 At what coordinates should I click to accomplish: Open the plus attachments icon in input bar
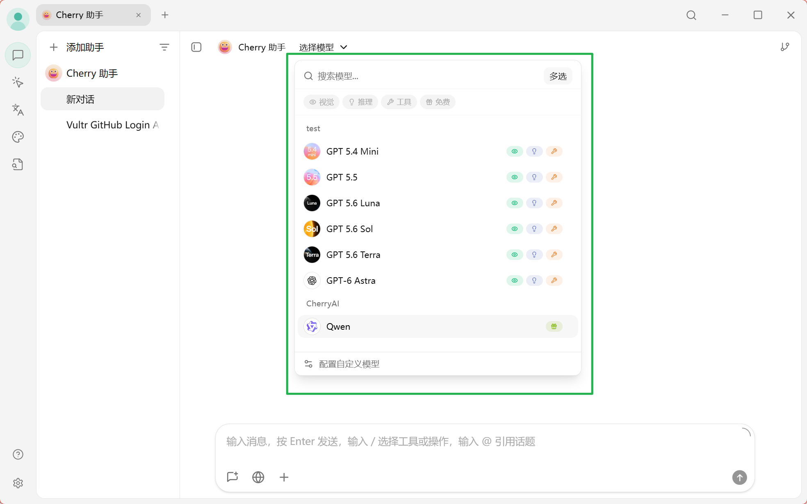284,477
